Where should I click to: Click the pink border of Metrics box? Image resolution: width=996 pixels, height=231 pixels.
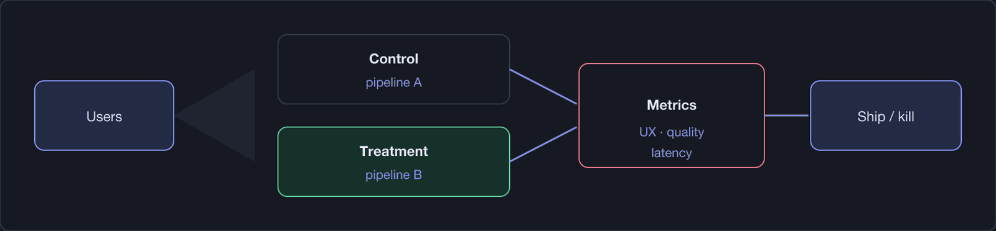click(x=672, y=64)
